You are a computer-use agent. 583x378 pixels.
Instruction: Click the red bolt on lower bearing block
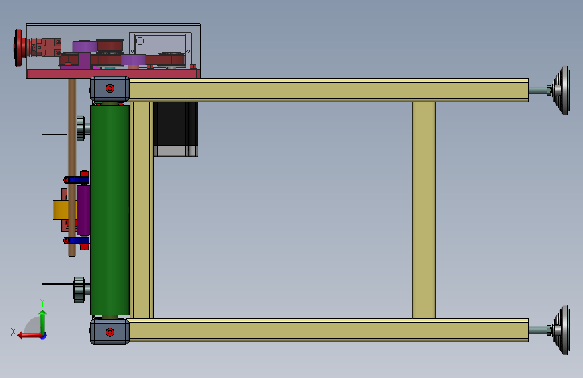pos(110,332)
